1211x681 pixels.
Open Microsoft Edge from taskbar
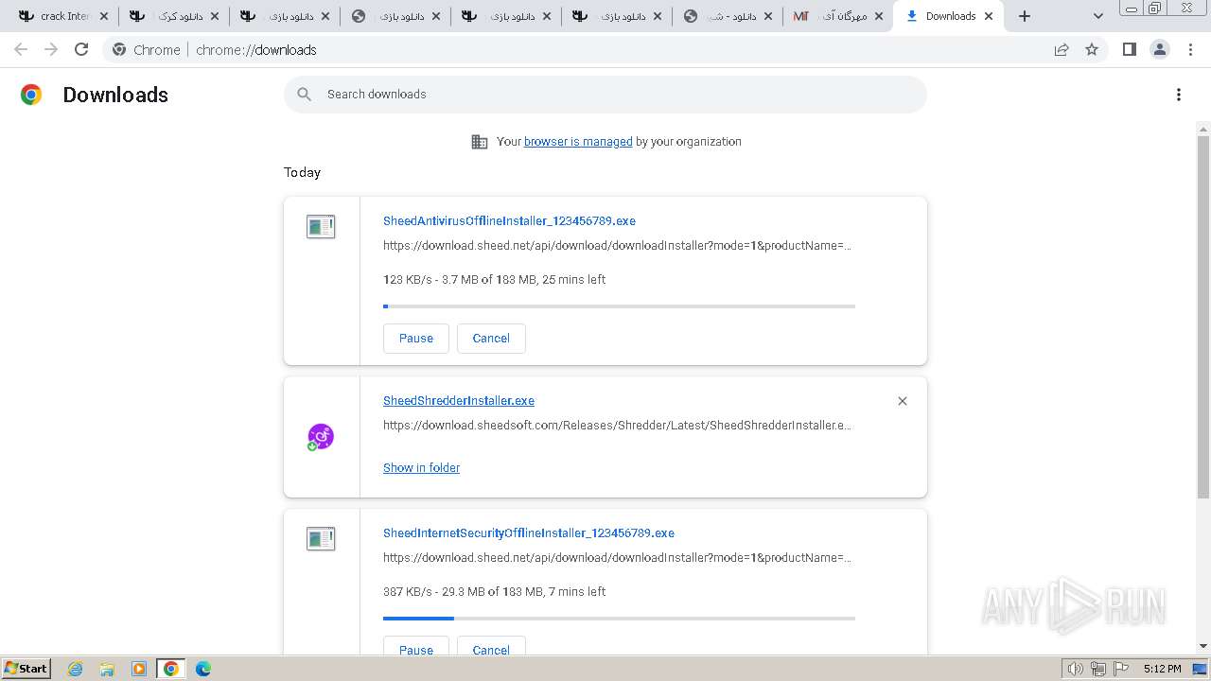(x=202, y=669)
